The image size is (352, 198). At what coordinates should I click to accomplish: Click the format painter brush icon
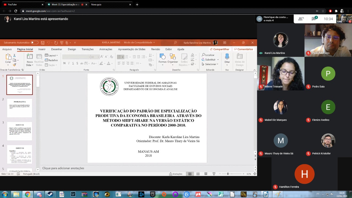pyautogui.click(x=15, y=65)
